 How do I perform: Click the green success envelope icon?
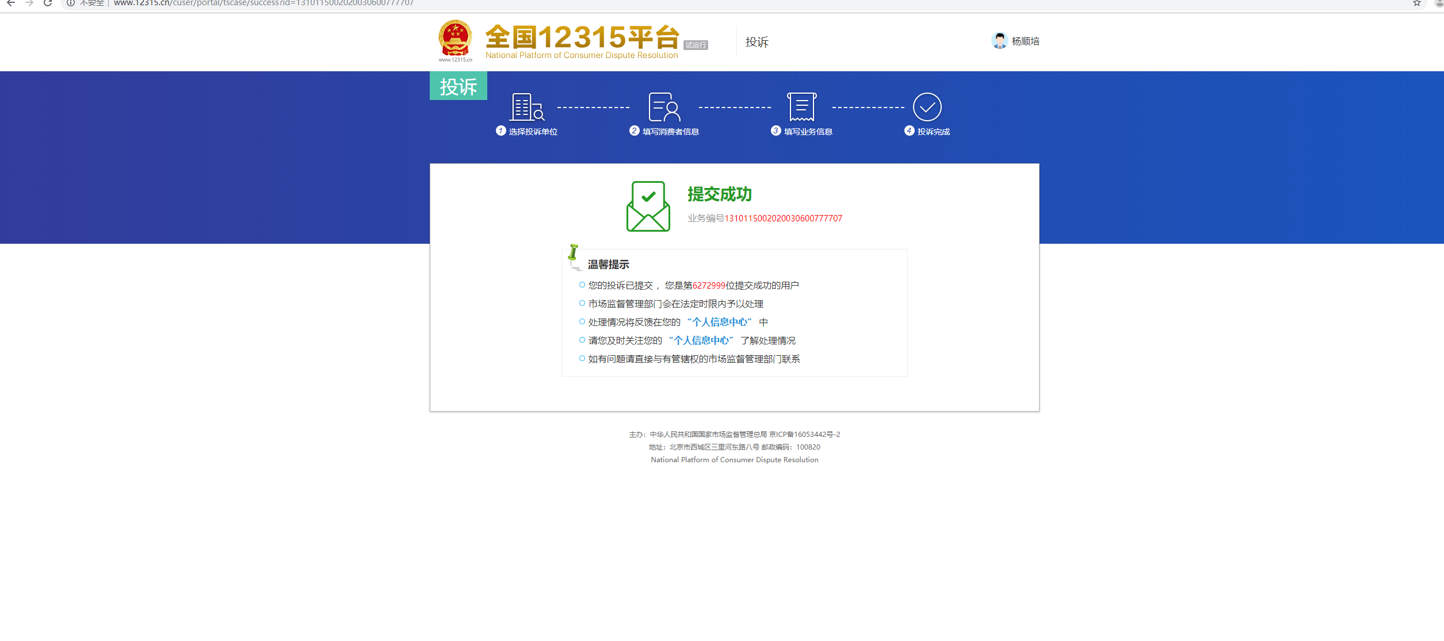pyautogui.click(x=649, y=205)
